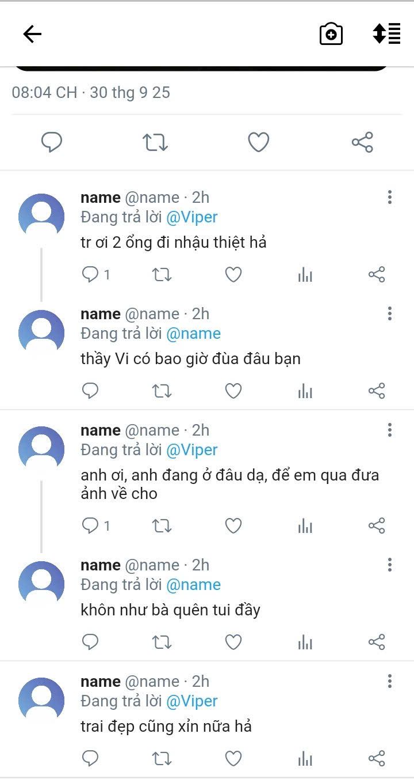
Task: Retweet the main tweet
Action: coord(155,142)
